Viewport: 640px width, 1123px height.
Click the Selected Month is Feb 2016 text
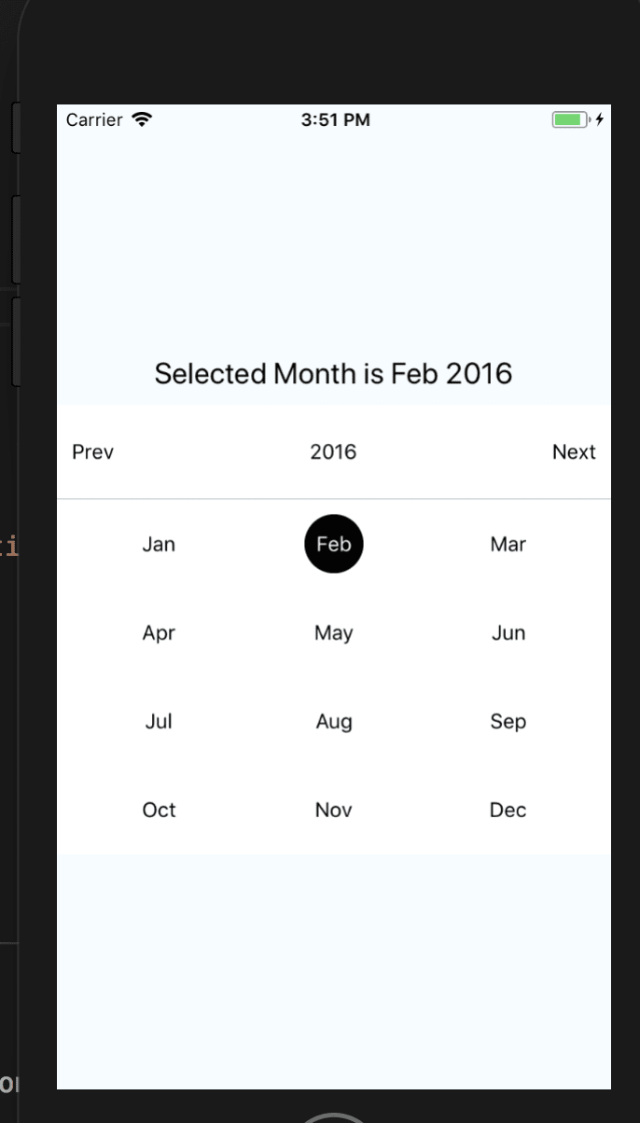[x=334, y=372]
